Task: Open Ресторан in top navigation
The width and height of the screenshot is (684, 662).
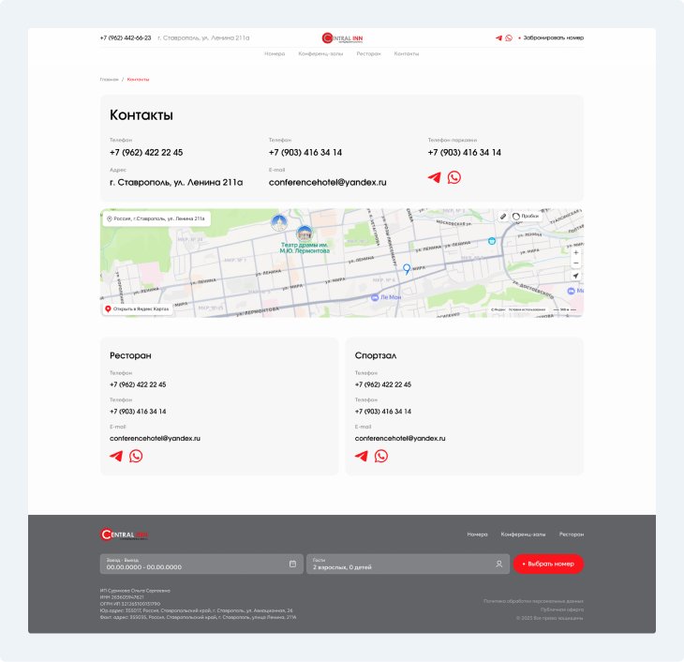Action: (x=368, y=53)
